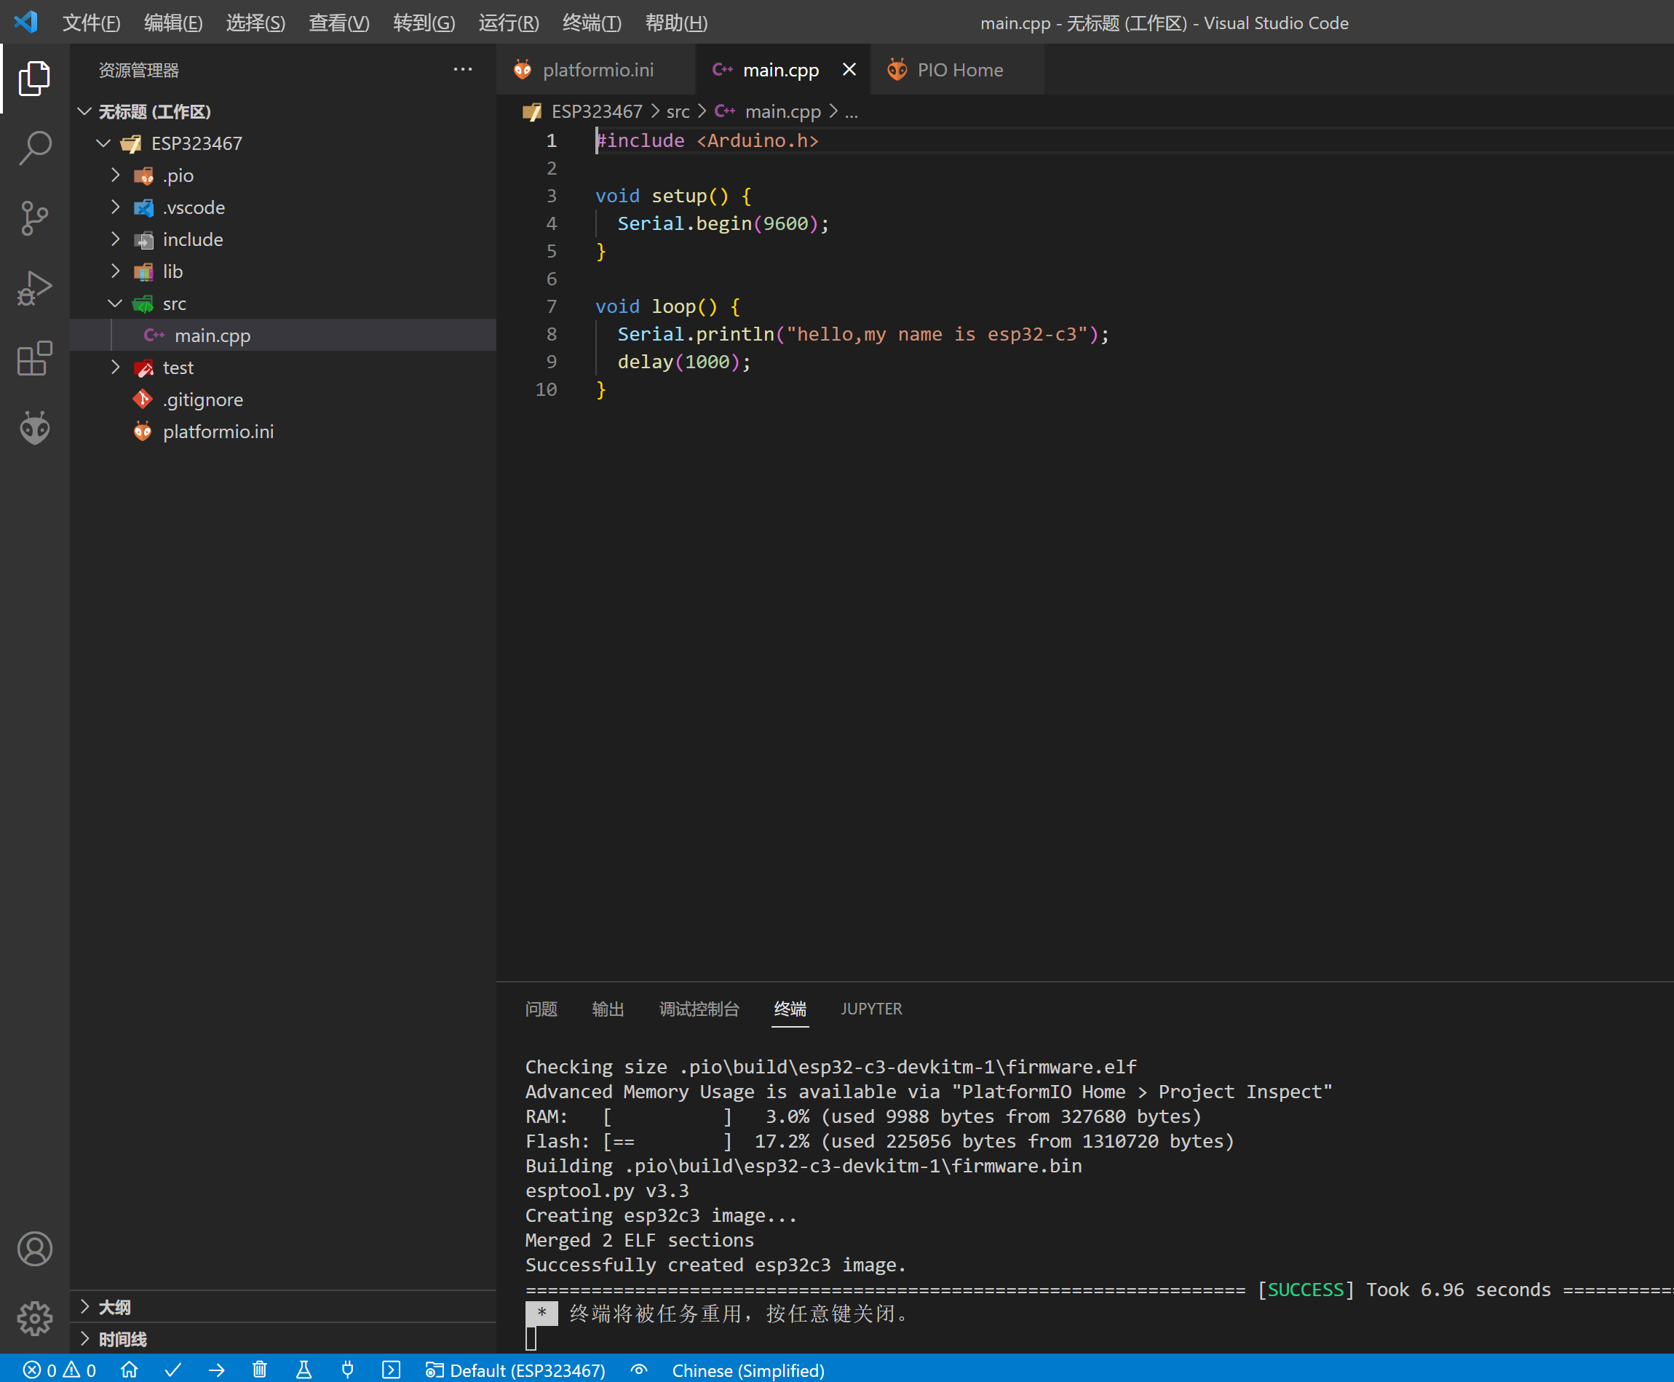The image size is (1674, 1382).
Task: Switch to the platformio.ini tab
Action: click(597, 70)
